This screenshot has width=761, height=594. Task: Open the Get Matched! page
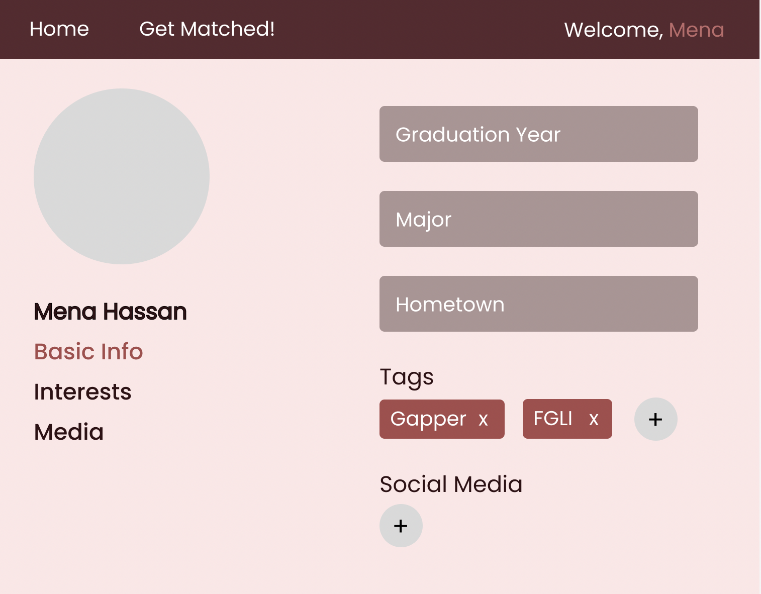point(207,29)
